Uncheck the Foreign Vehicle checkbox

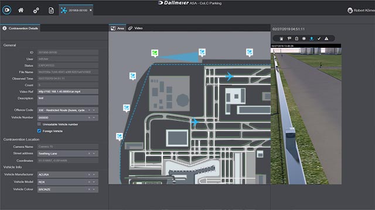point(39,131)
